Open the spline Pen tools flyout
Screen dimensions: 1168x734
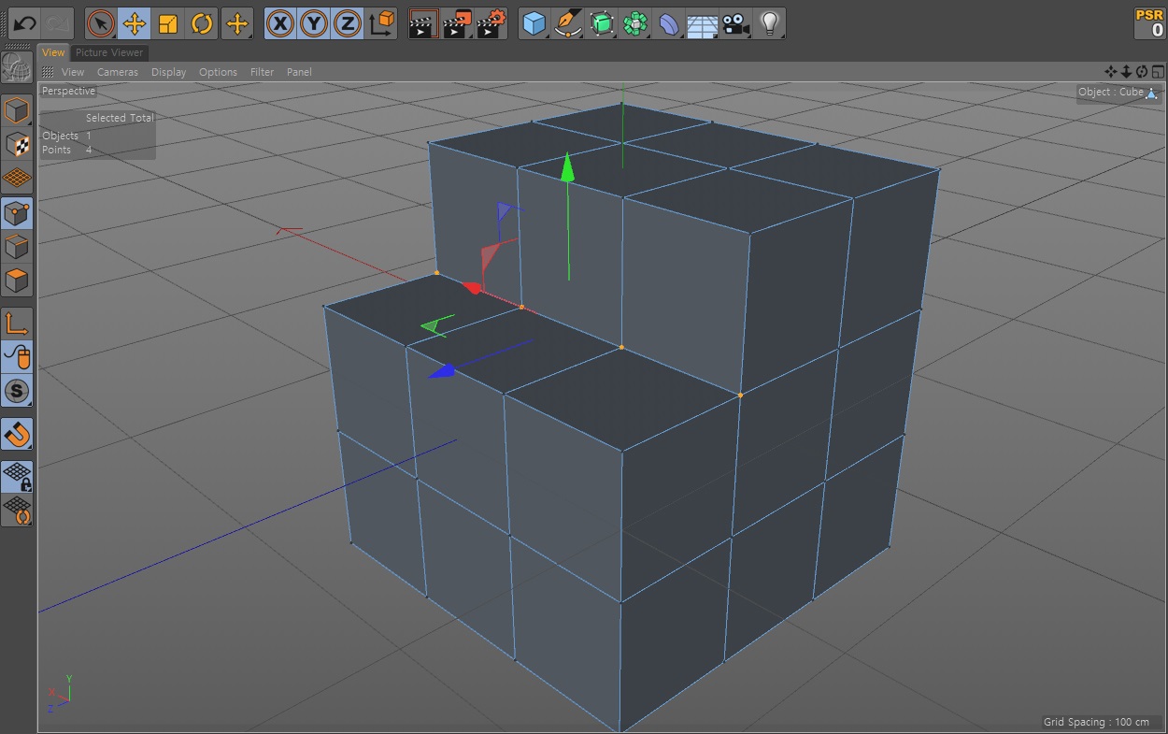pos(567,23)
